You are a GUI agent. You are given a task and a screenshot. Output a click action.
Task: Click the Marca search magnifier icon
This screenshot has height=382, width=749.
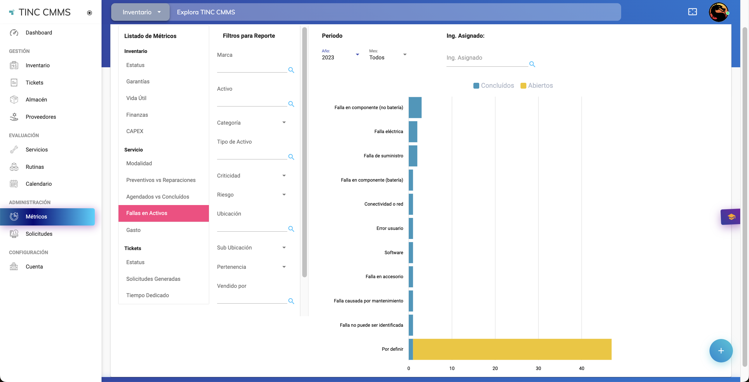291,70
